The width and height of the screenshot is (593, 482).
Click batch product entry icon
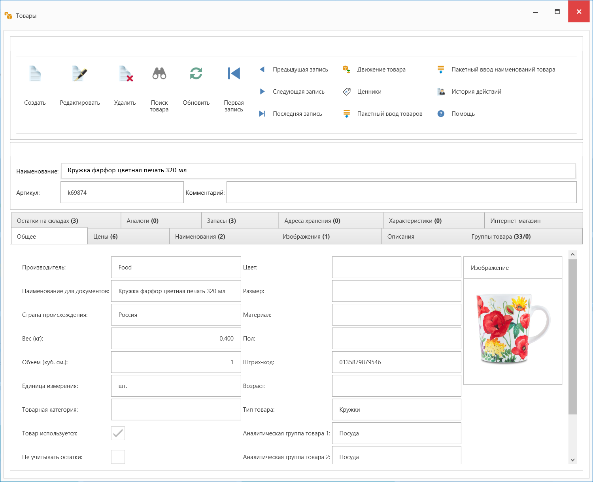click(346, 114)
